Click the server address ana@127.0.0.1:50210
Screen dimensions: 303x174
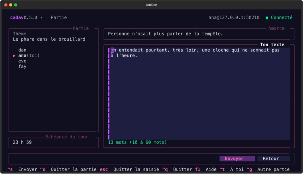pos(234,18)
